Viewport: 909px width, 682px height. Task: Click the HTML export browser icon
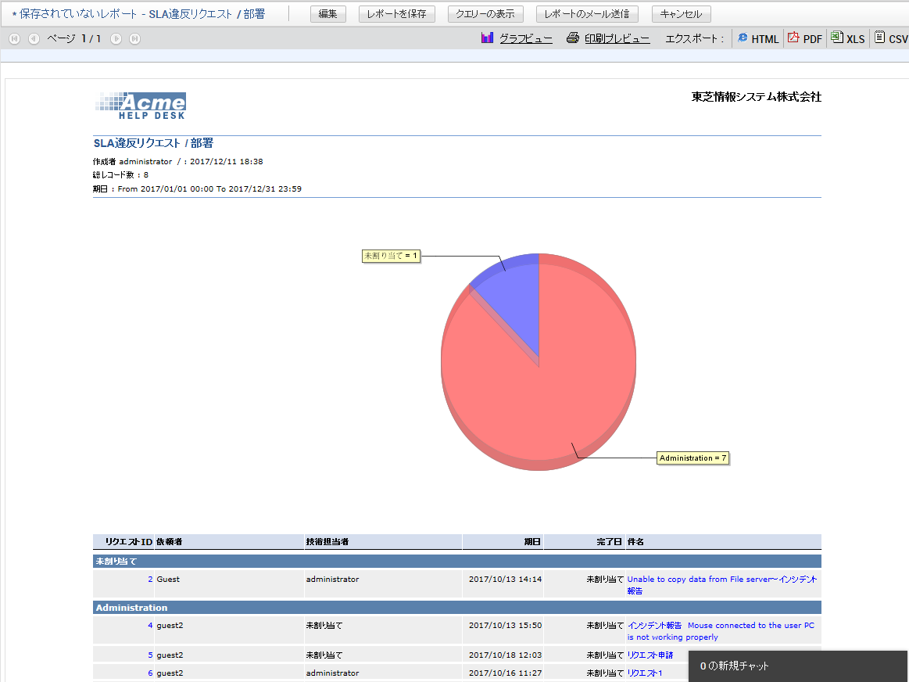coord(743,38)
